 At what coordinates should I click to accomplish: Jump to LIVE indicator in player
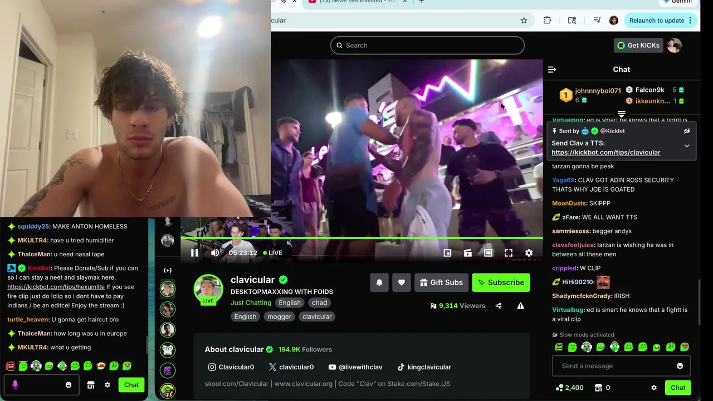pyautogui.click(x=273, y=253)
